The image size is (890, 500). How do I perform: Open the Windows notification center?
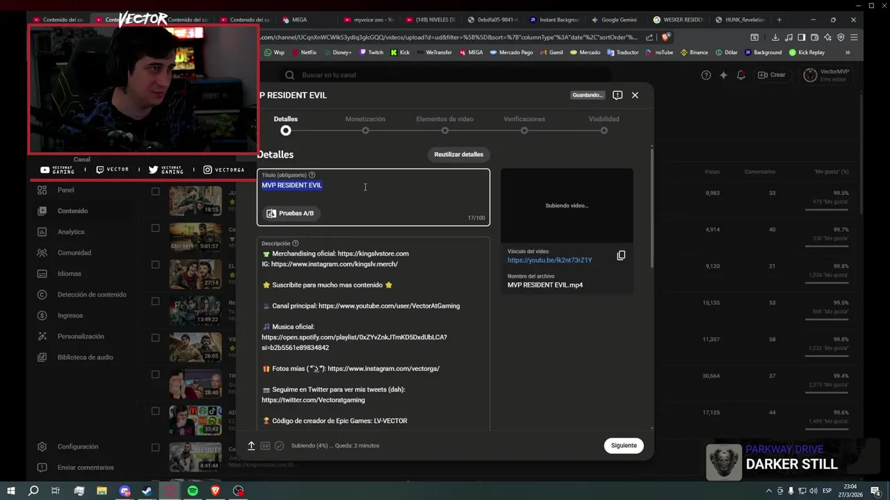(876, 491)
